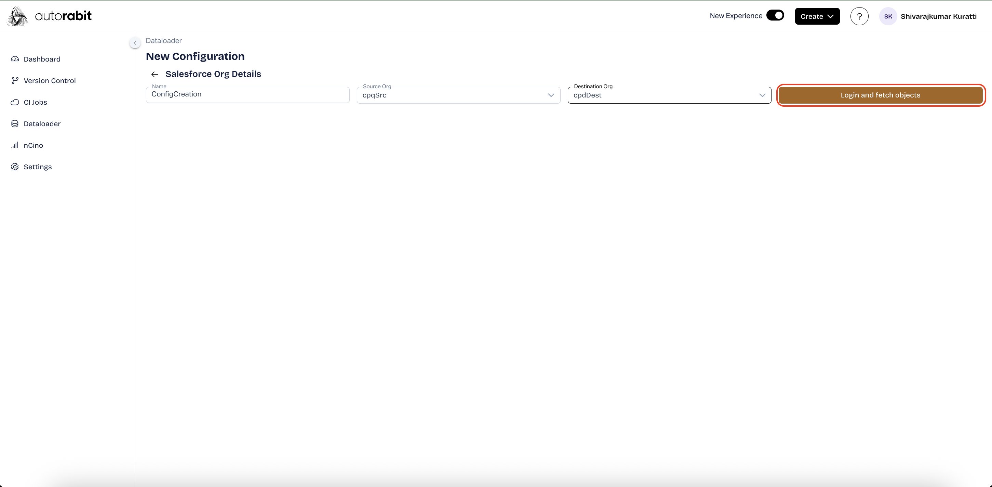
Task: Toggle the New Experience switch
Action: point(775,15)
